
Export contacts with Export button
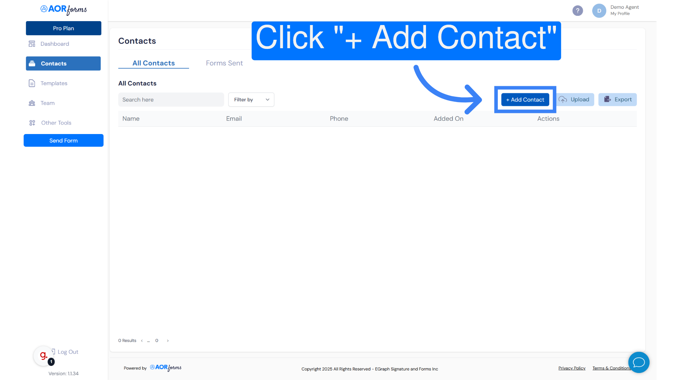coord(618,100)
